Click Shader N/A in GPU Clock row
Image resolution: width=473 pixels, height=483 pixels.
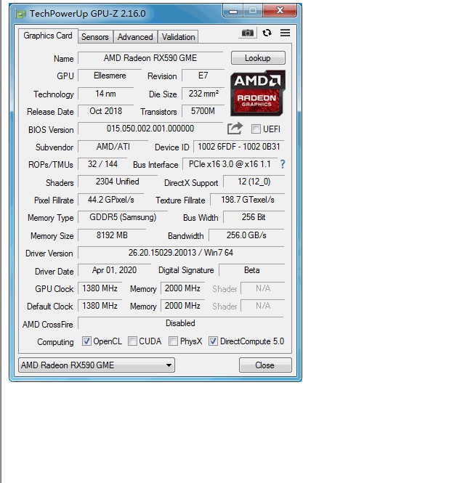click(263, 288)
